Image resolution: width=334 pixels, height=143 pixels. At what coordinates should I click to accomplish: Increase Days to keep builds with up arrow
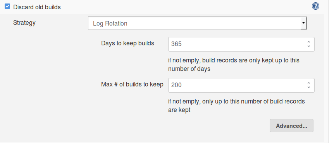coord(309,42)
